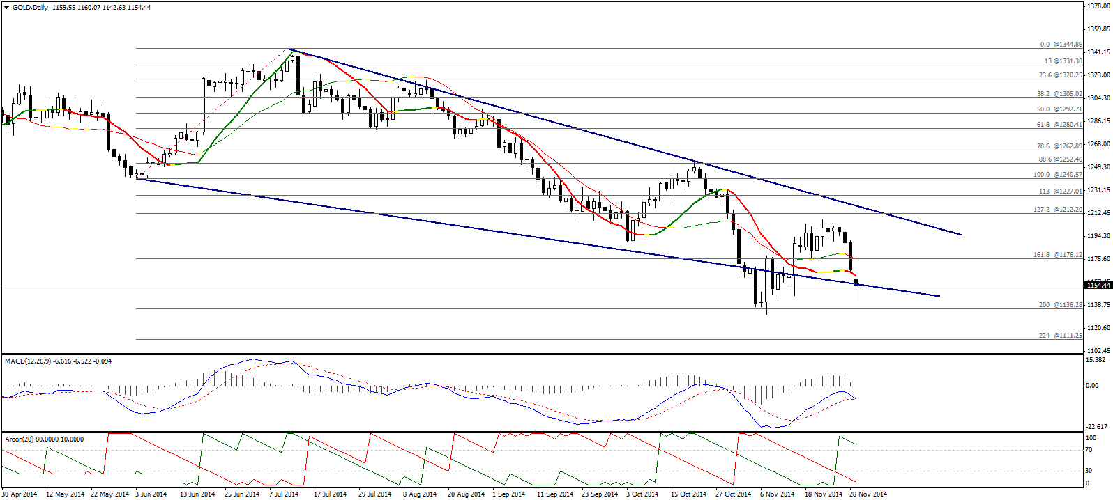Screen dimensions: 1113x500
Task: Click the 1378.00 price axis label
Action: tap(1098, 6)
